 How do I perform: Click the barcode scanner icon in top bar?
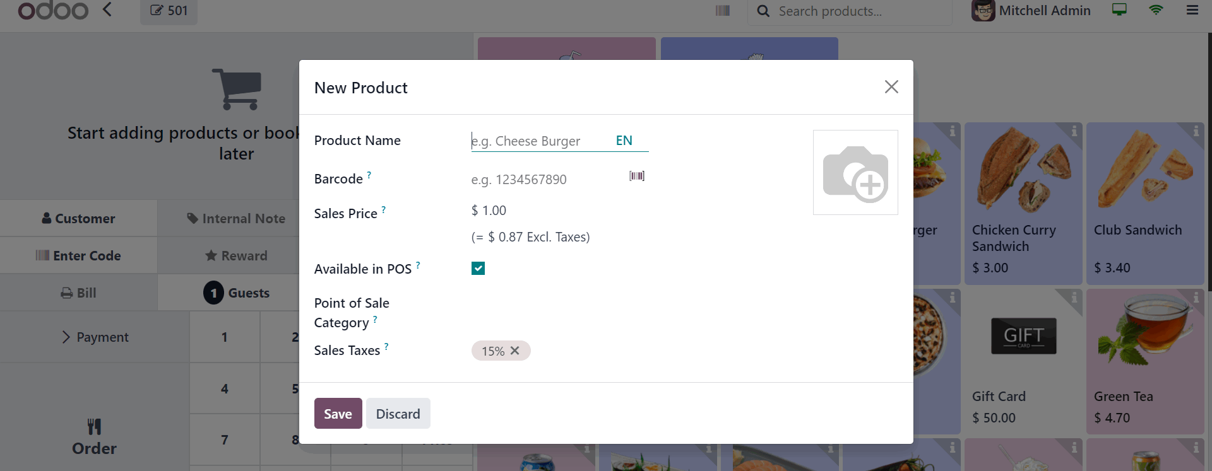tap(723, 11)
